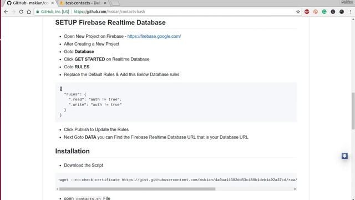Click the github.com address bar
Screen dimensions: 355x200
[x=168, y=12]
